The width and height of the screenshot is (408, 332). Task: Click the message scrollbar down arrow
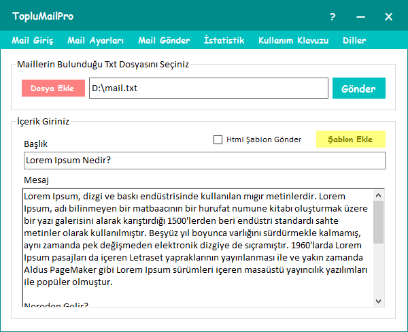(x=379, y=301)
